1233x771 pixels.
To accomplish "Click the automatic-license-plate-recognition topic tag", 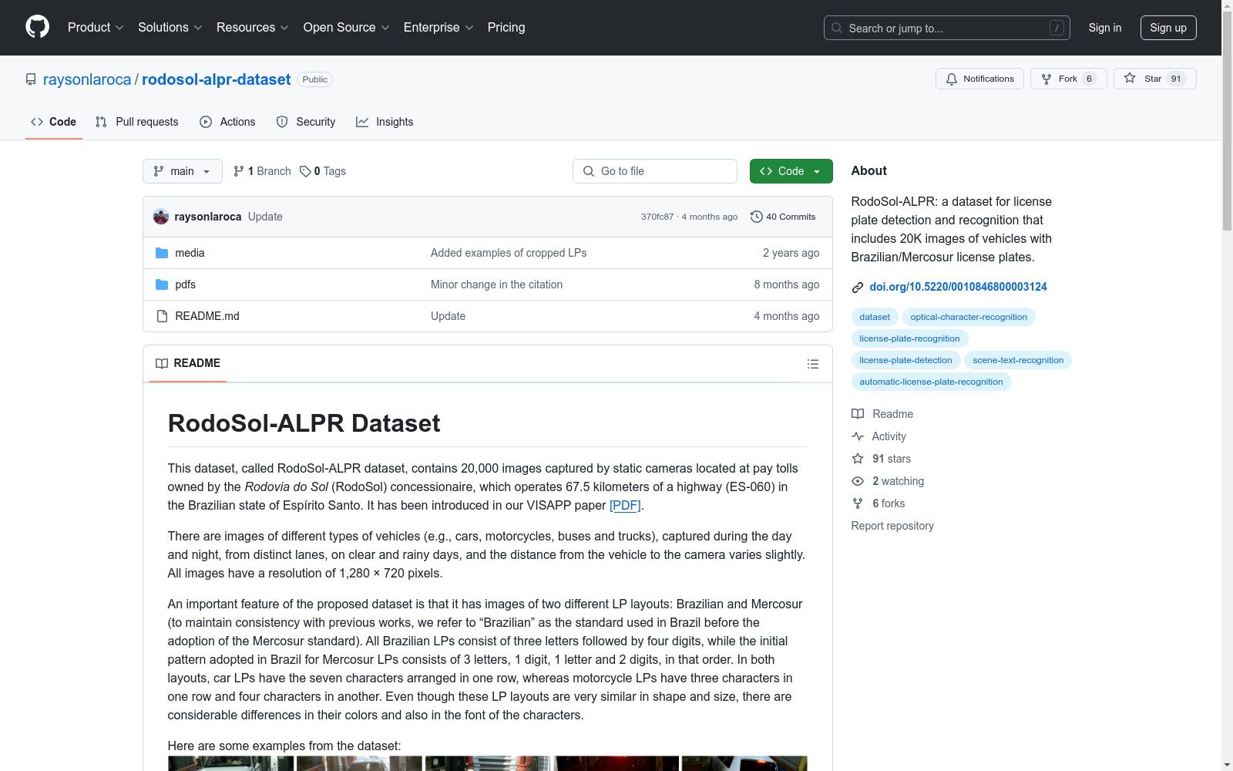I will point(931,382).
